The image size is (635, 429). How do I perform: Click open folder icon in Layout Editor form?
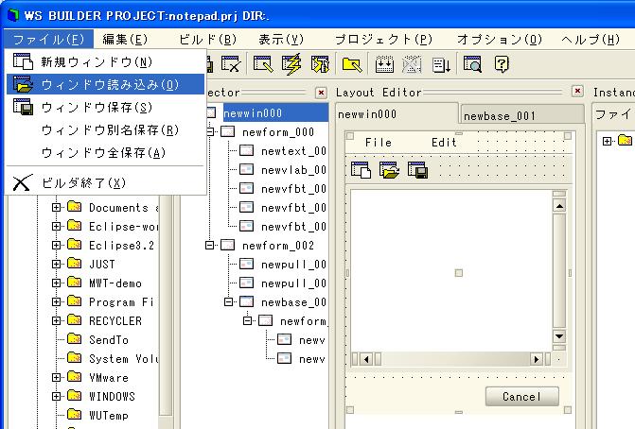tap(389, 170)
